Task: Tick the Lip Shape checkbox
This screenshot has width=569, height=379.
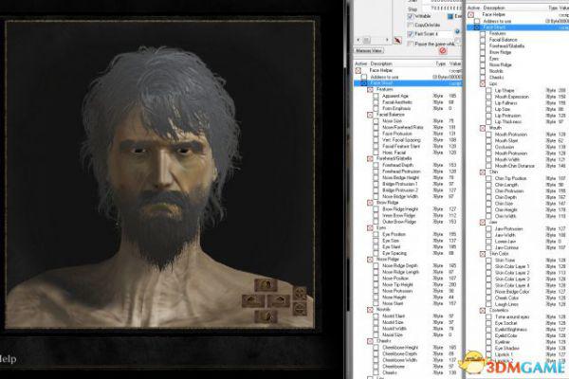Action: click(488, 90)
